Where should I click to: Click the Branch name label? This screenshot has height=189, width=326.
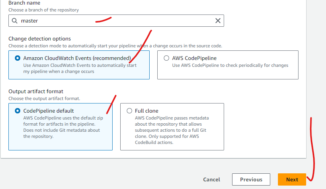[24, 3]
